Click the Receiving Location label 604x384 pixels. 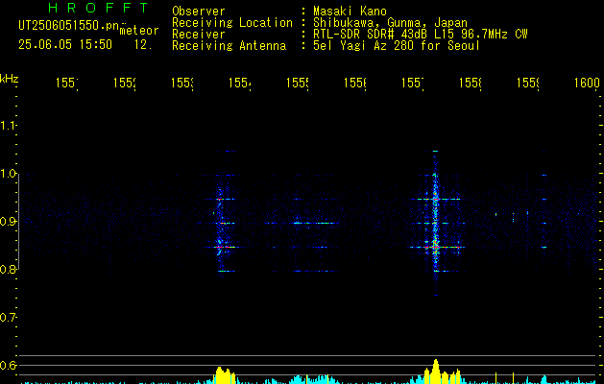(x=232, y=23)
